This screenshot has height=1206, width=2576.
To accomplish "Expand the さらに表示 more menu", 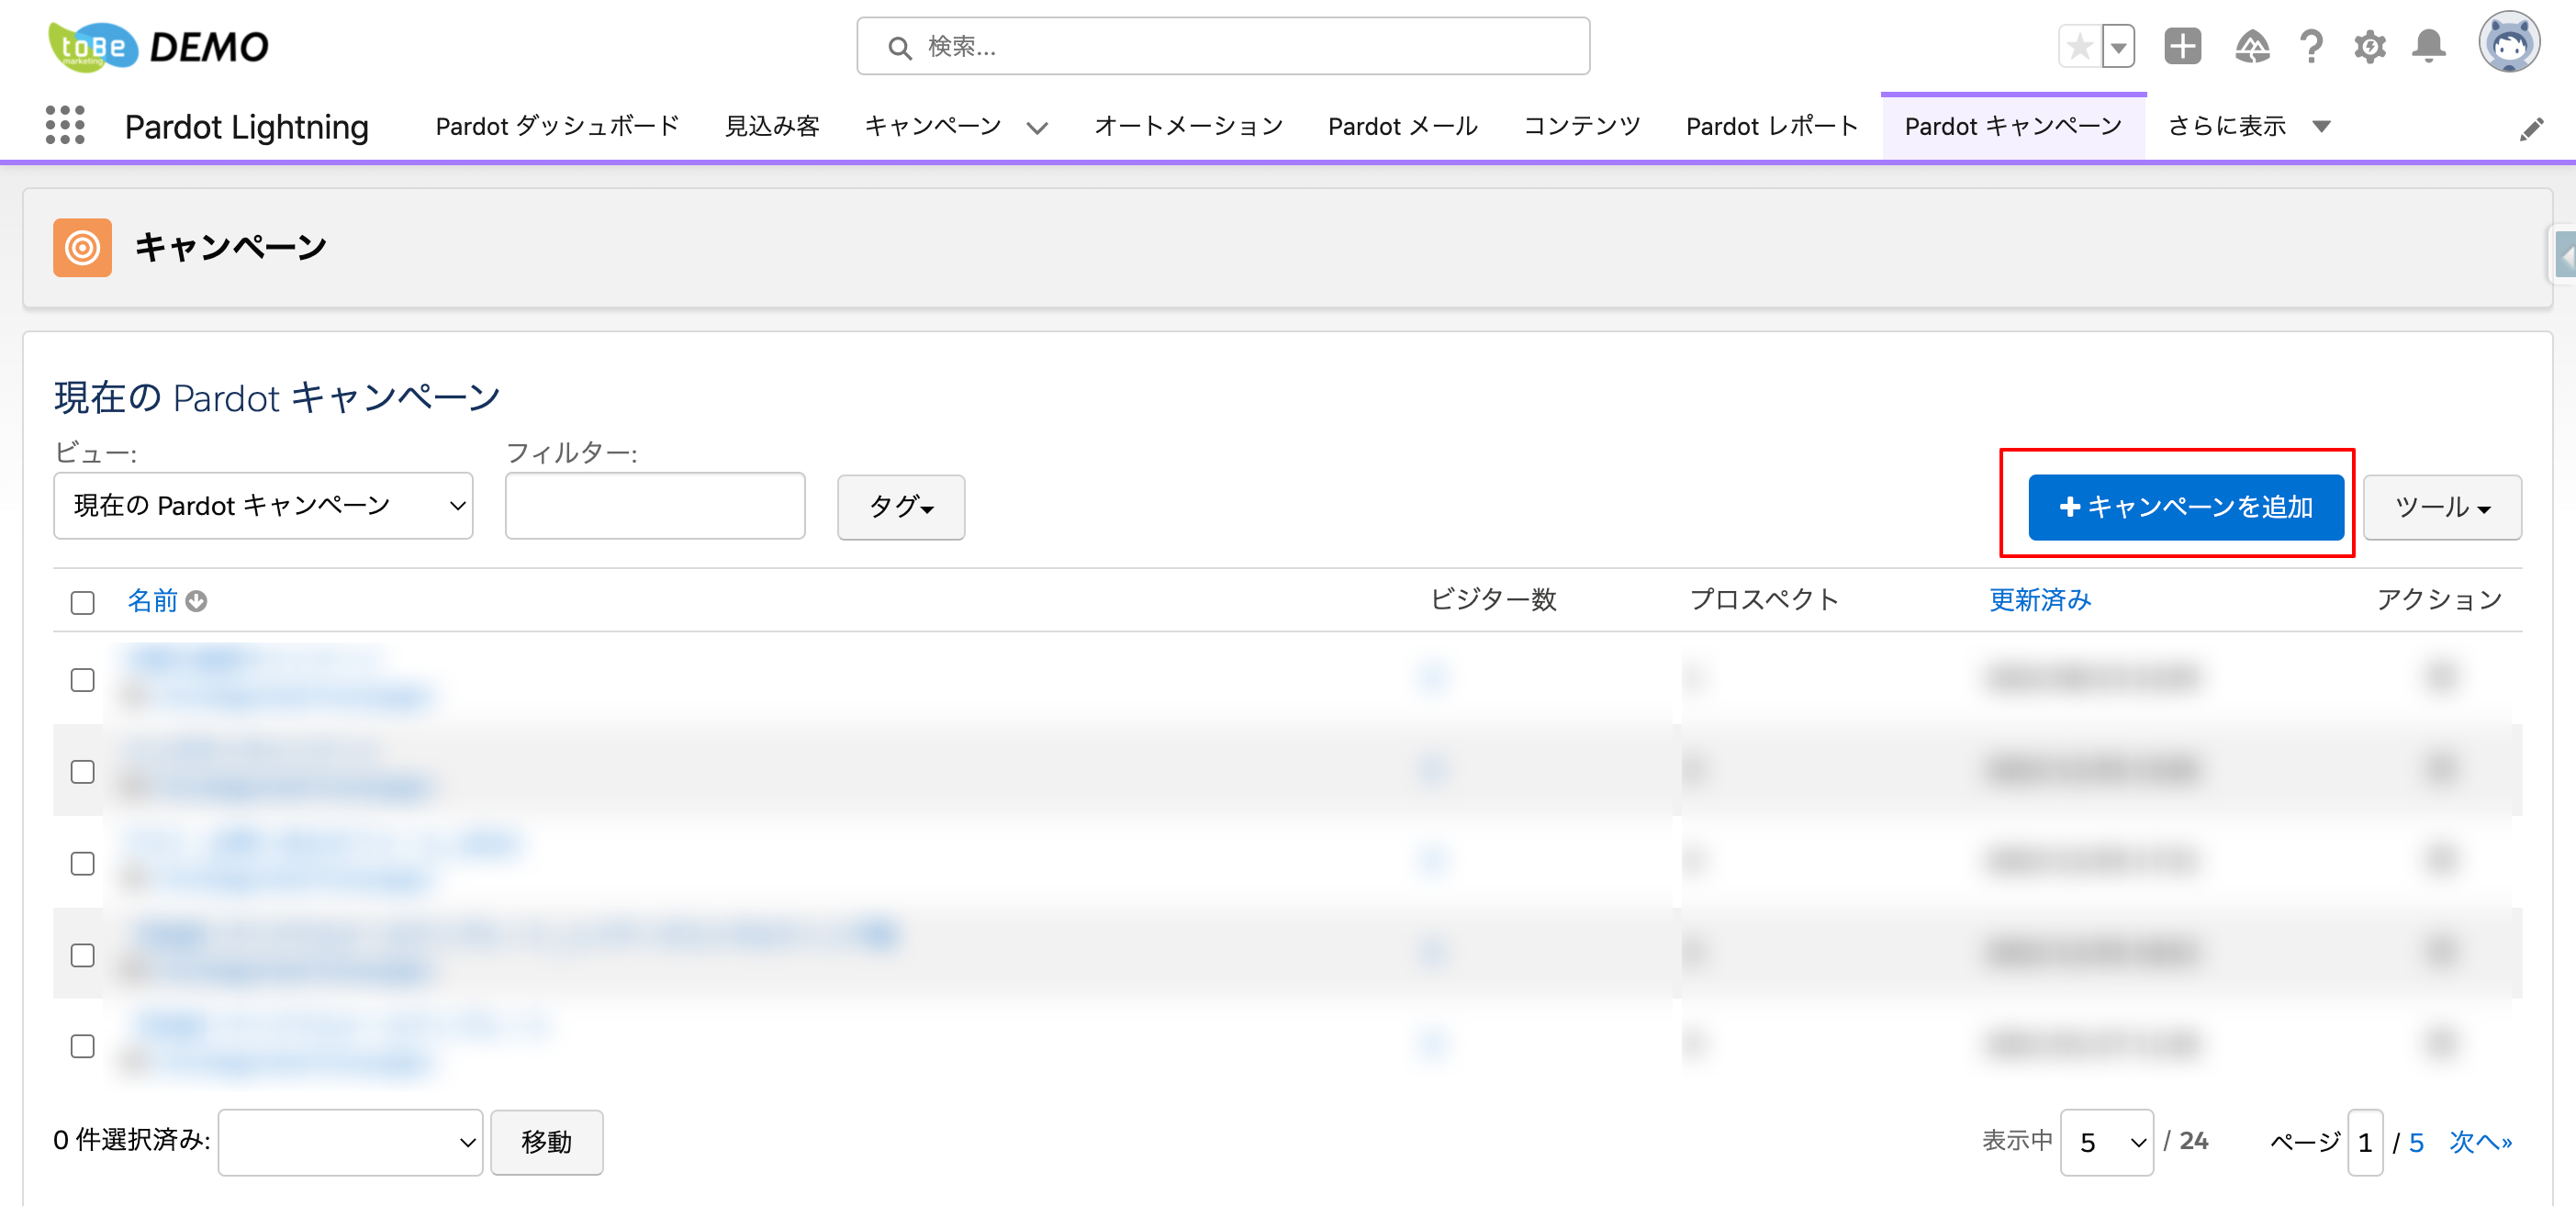I will (x=2248, y=126).
